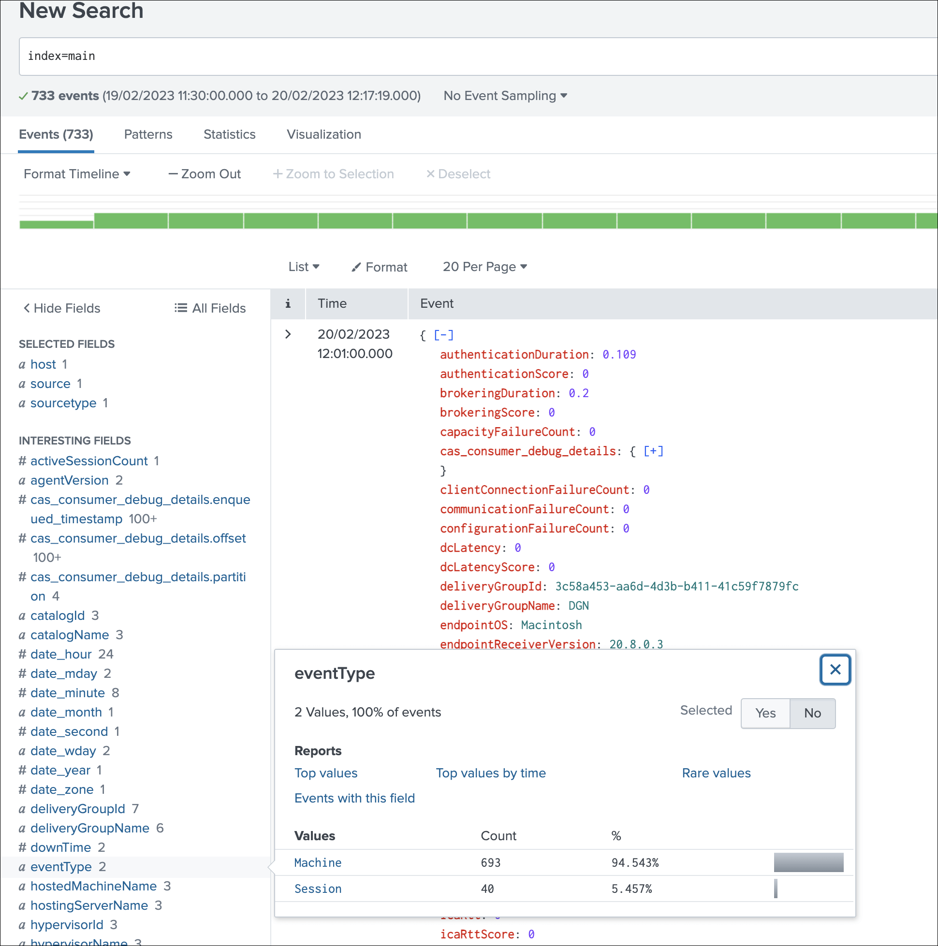This screenshot has width=938, height=946.
Task: Switch to the Visualization tab
Action: point(323,134)
